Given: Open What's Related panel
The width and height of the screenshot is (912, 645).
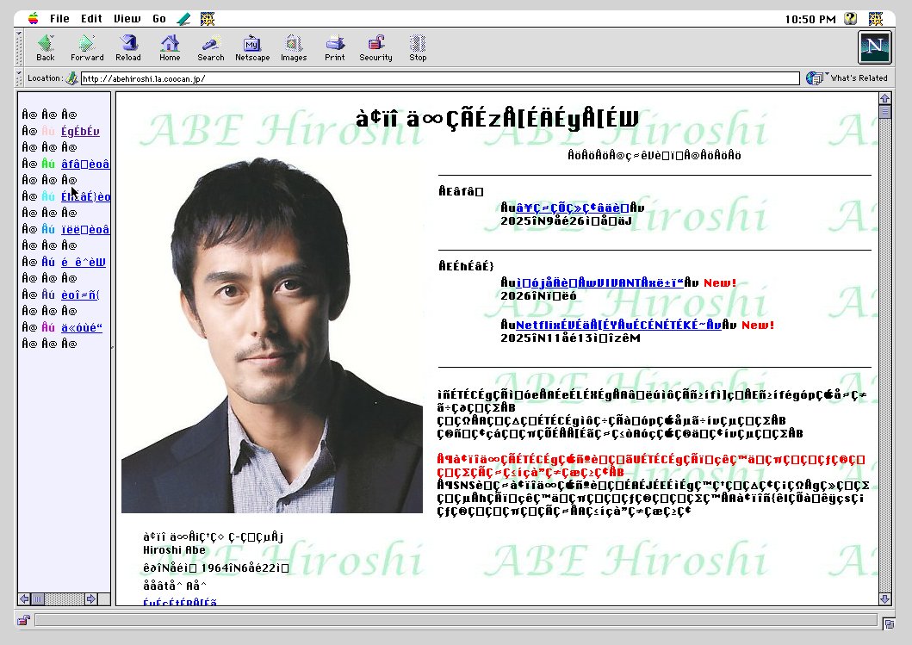Looking at the screenshot, I should pyautogui.click(x=847, y=78).
